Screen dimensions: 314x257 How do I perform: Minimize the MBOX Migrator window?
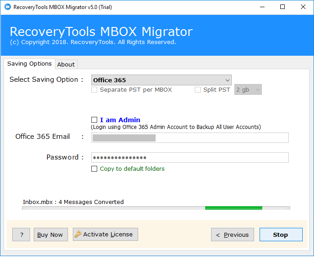pos(262,7)
